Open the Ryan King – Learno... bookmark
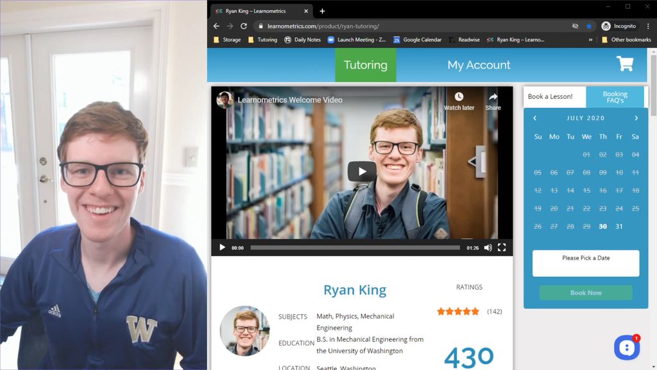The image size is (657, 370). pyautogui.click(x=516, y=40)
